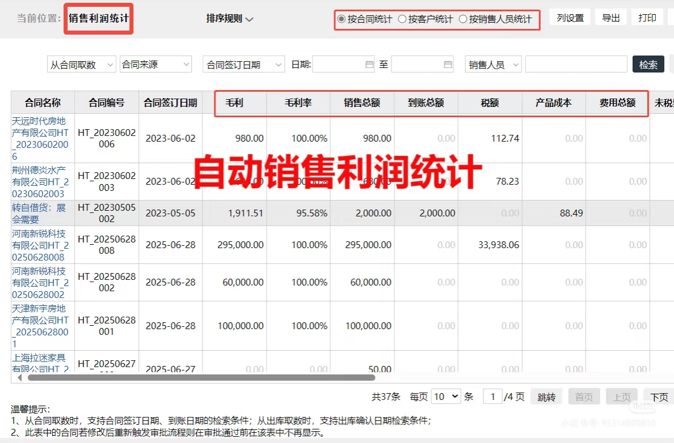Click page number input field

tap(492, 396)
